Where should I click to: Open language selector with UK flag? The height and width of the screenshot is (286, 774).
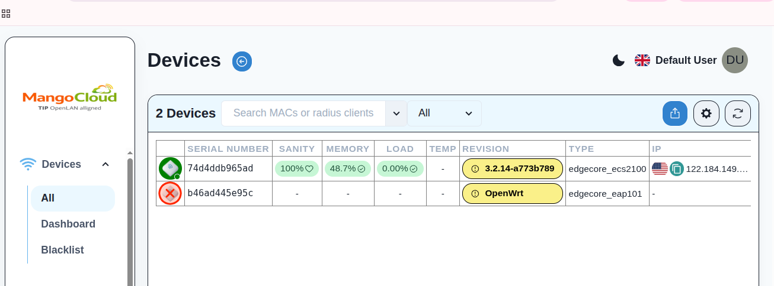(642, 60)
